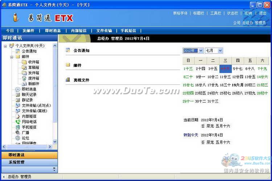Click the 个人文件夹 root icon
The image size is (272, 181).
pos(12,46)
